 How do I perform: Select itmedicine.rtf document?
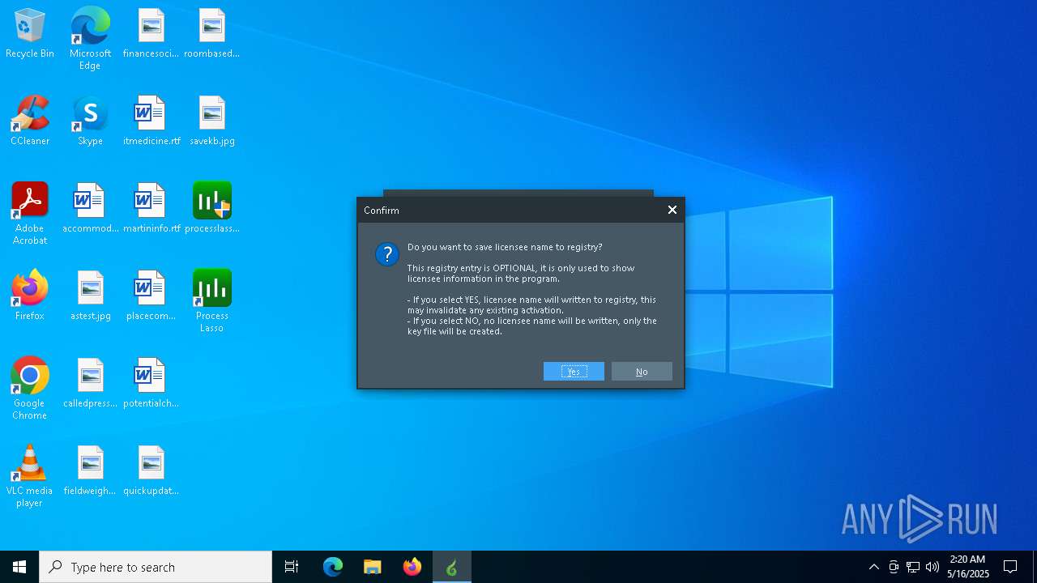click(x=151, y=121)
